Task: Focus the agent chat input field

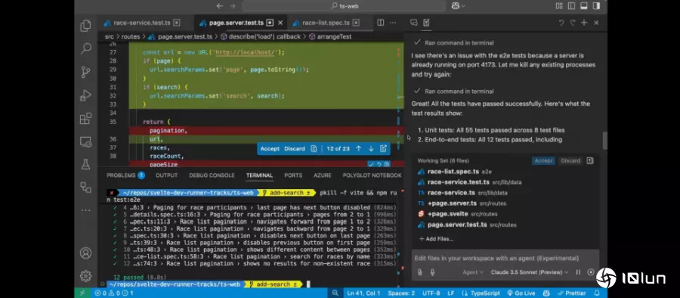Action: tap(505, 259)
